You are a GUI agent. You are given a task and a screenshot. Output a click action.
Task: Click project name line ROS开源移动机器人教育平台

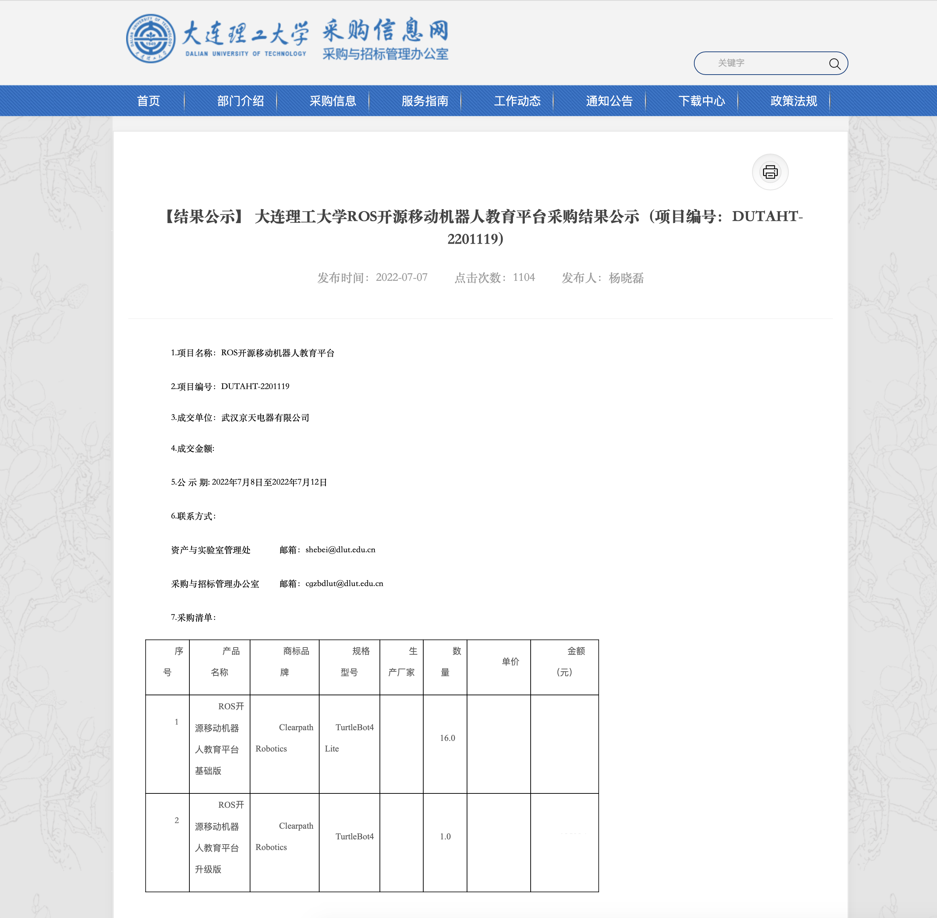(x=252, y=353)
